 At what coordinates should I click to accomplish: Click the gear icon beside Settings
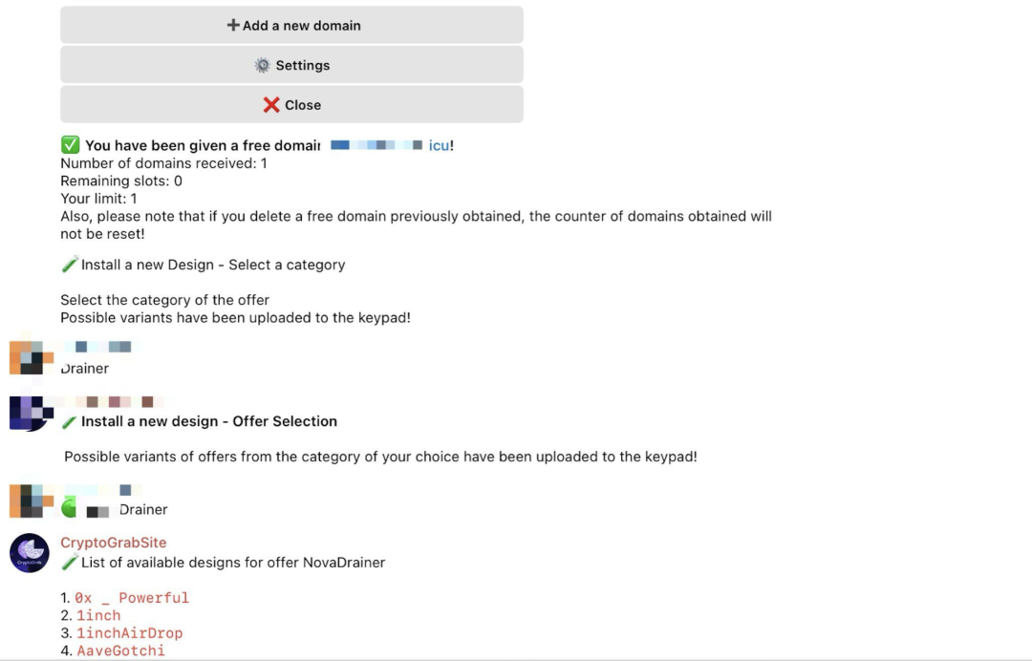coord(262,65)
